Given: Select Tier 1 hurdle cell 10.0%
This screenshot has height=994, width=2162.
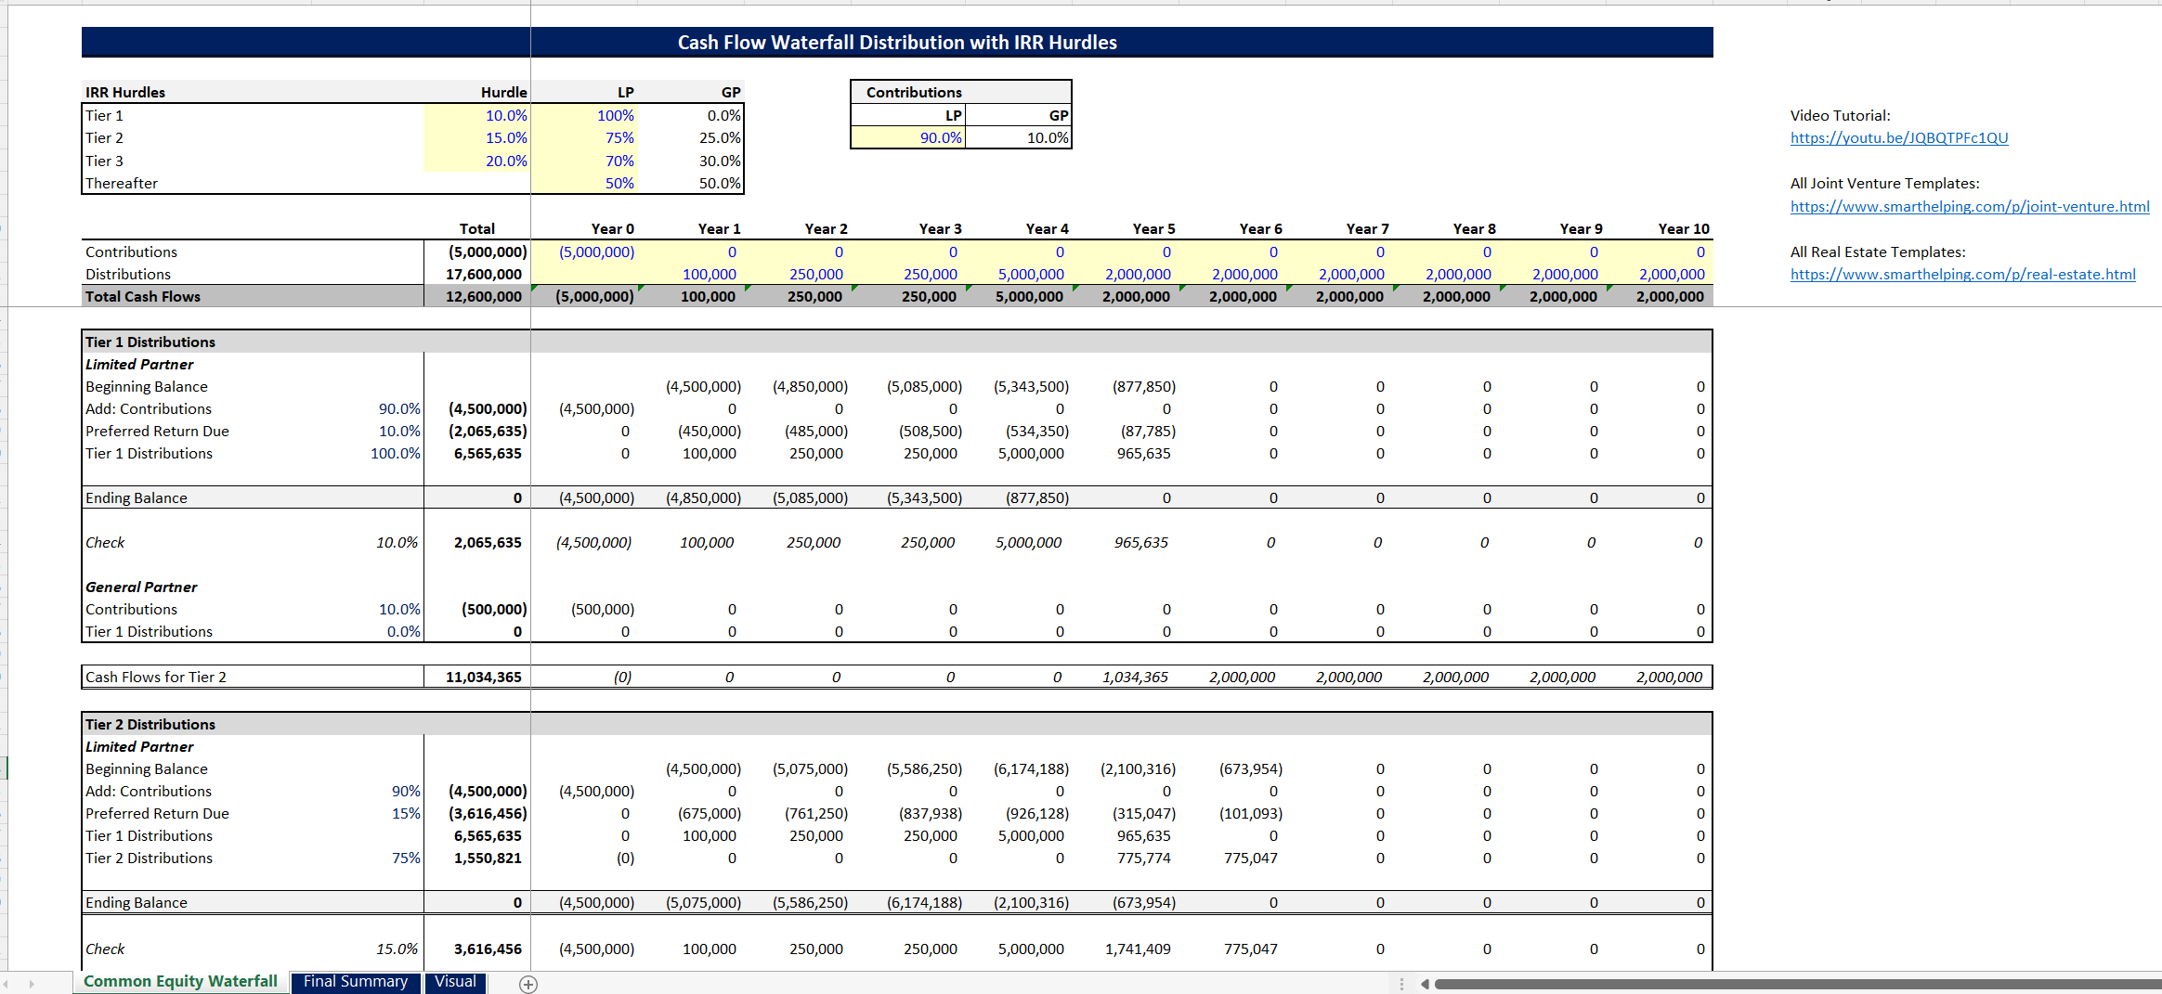Looking at the screenshot, I should click(x=476, y=115).
